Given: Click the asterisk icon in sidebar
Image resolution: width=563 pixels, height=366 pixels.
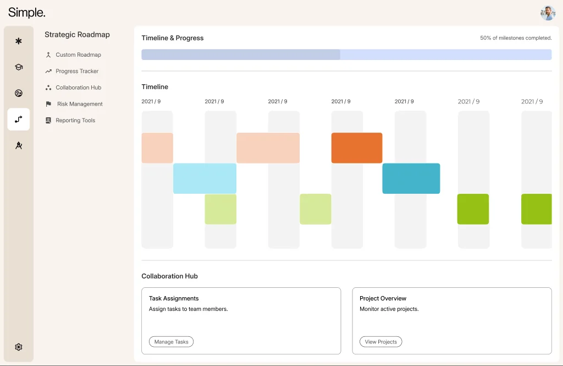Looking at the screenshot, I should tap(19, 41).
